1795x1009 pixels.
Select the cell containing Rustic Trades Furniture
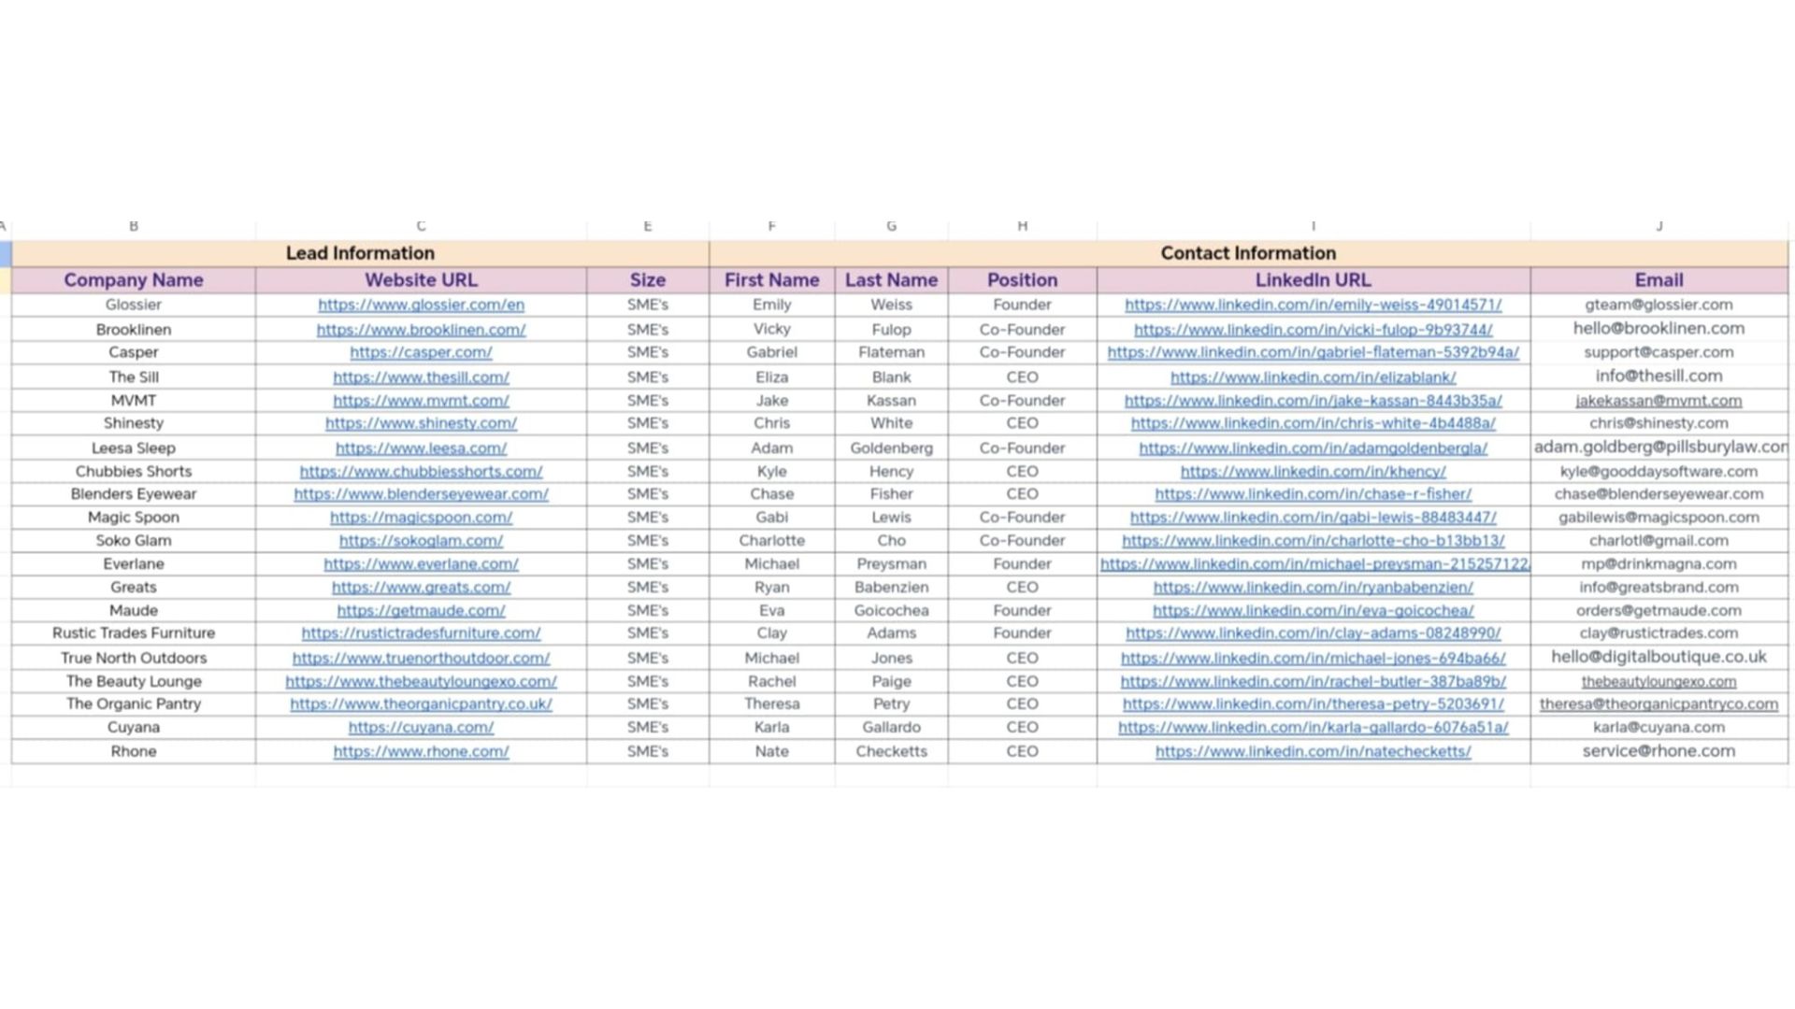(134, 633)
